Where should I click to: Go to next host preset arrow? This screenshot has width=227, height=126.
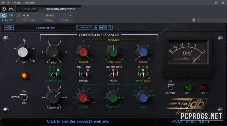tap(28, 15)
